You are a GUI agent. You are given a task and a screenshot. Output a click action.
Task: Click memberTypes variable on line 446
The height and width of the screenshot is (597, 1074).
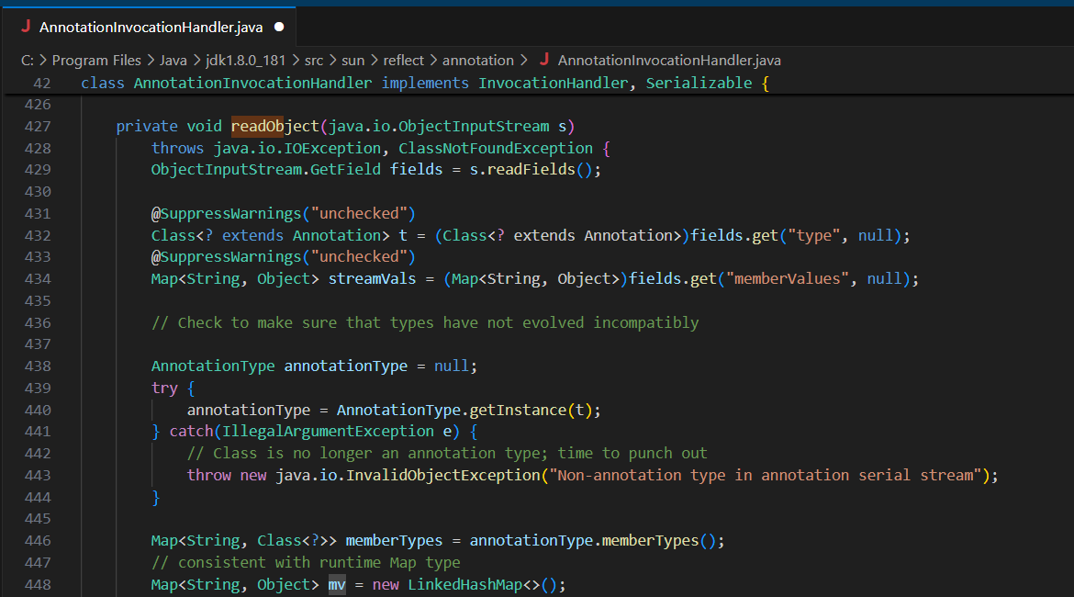(x=394, y=540)
